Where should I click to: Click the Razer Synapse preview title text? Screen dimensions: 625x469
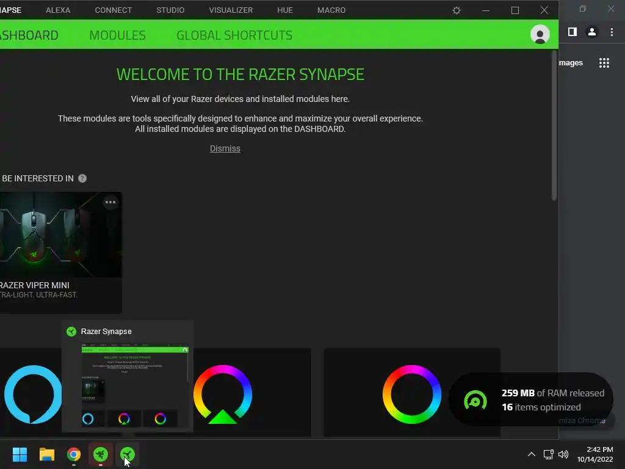[106, 332]
